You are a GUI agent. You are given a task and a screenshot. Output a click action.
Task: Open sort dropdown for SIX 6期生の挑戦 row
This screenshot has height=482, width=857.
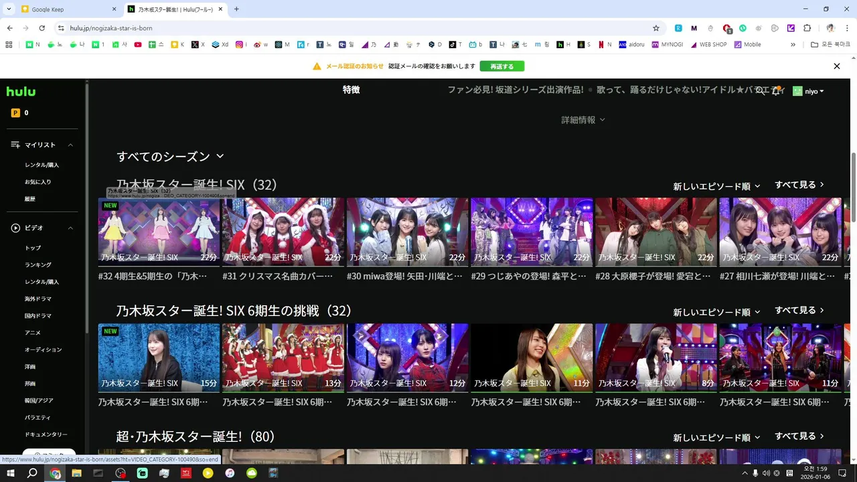[716, 312]
